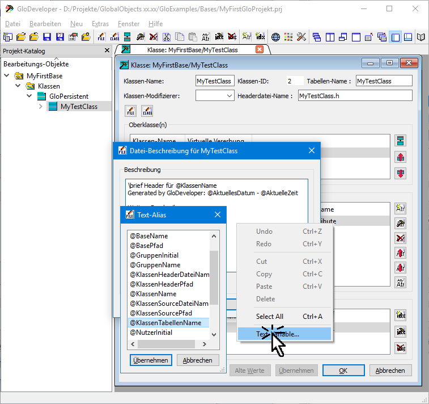The image size is (429, 404).
Task: Click the scissors cut icon in toolbar
Action: (167, 37)
